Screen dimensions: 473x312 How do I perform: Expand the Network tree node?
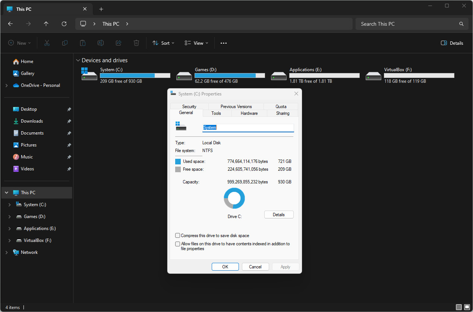click(6, 252)
